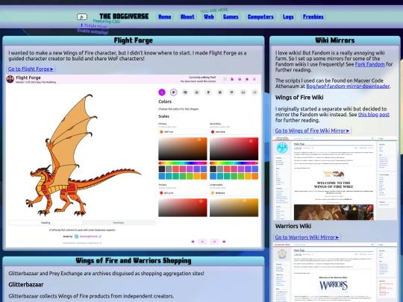Open the About nav item
Viewport: 403px width, 302px height.
click(187, 17)
